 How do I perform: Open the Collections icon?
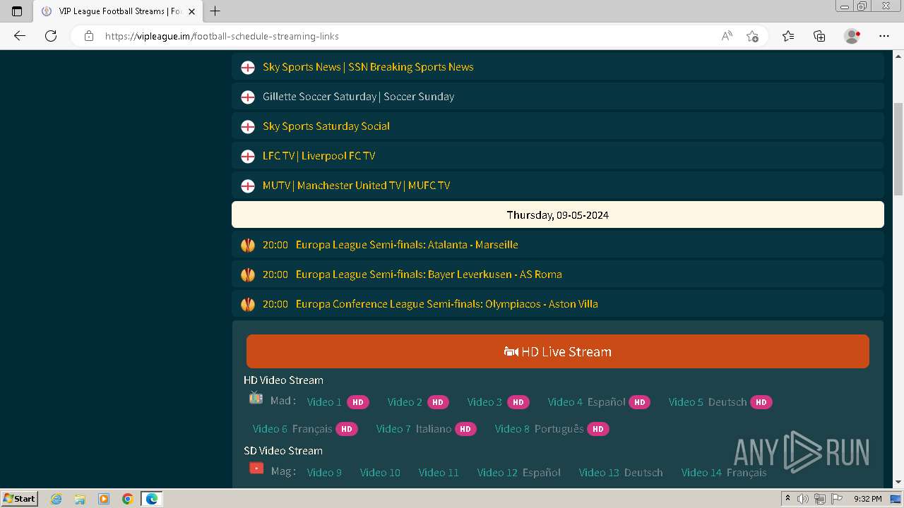click(x=819, y=36)
